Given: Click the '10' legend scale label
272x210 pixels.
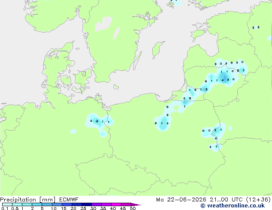Looking at the screenshot, I should pyautogui.click(x=54, y=208).
